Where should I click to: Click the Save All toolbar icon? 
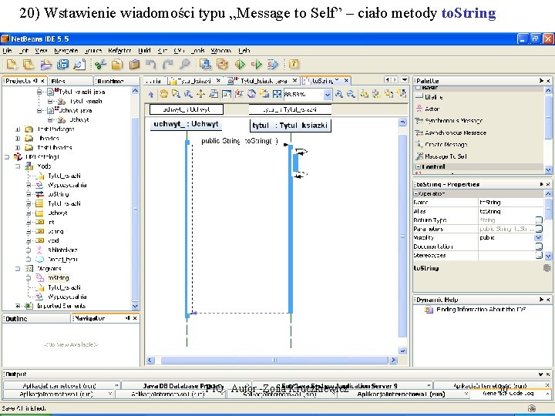(63, 65)
